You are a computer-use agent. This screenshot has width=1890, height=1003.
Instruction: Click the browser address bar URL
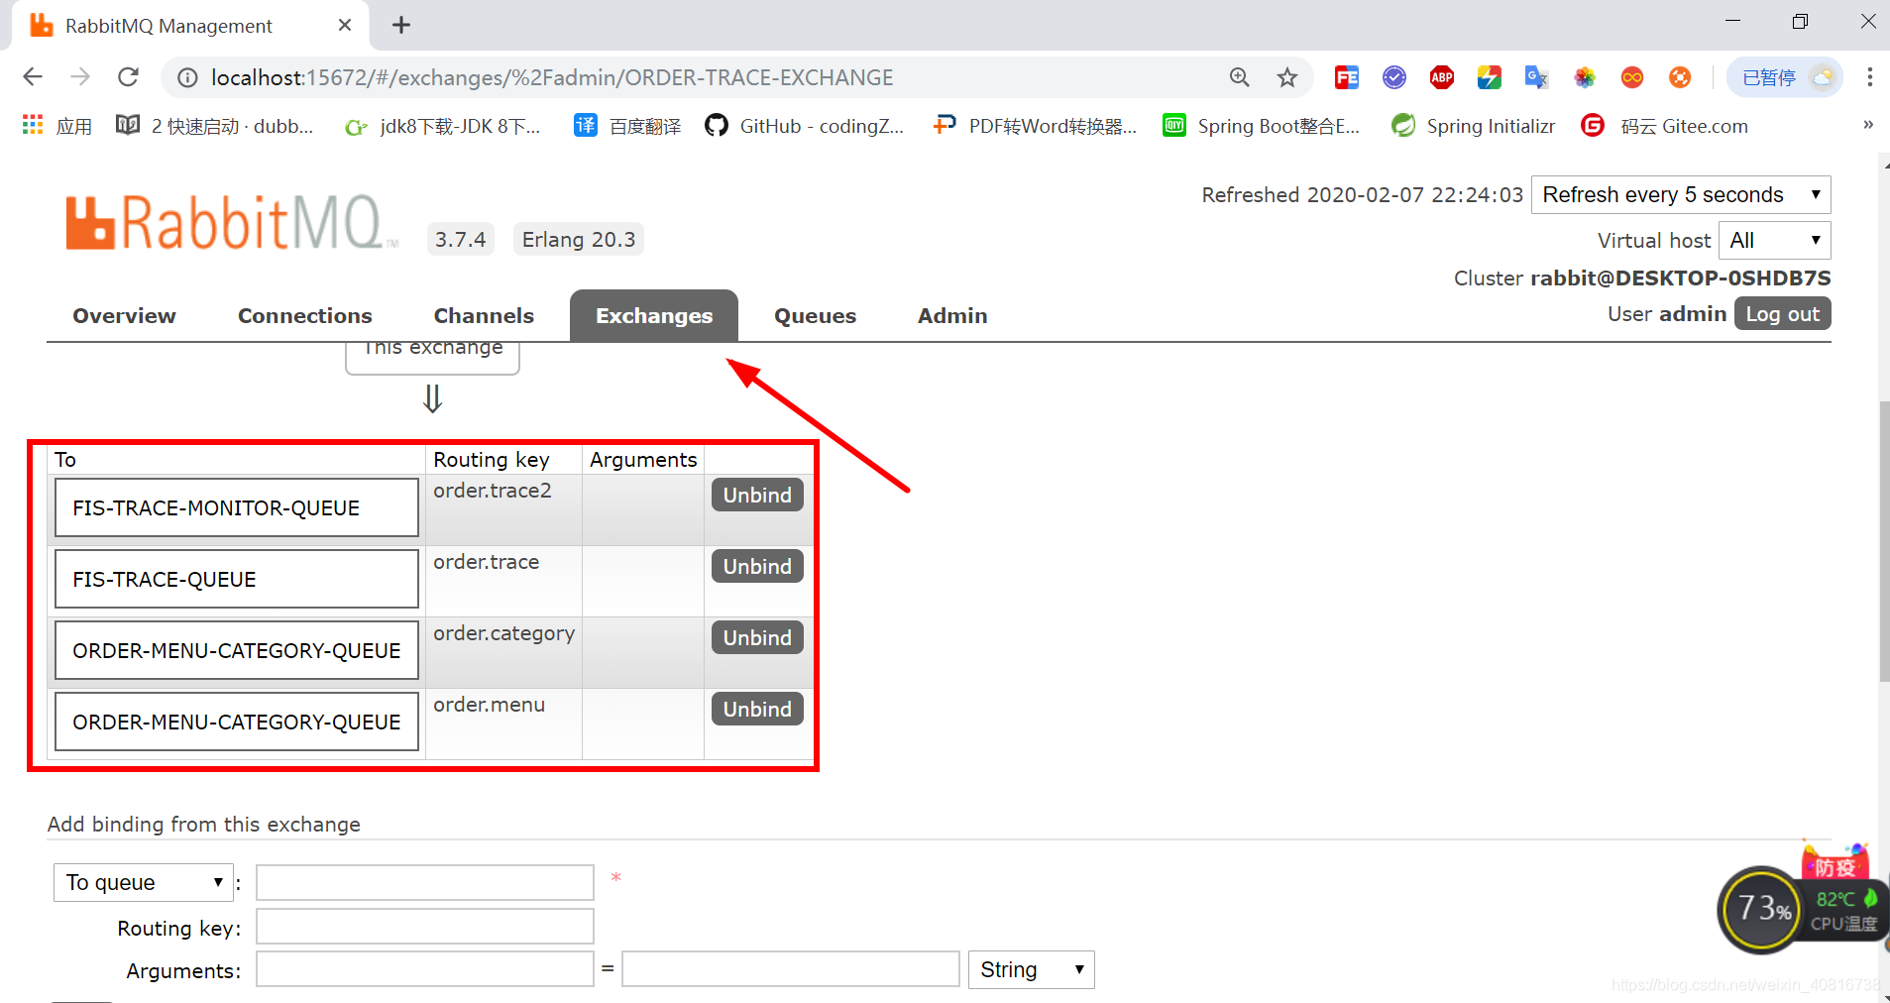[x=552, y=77]
